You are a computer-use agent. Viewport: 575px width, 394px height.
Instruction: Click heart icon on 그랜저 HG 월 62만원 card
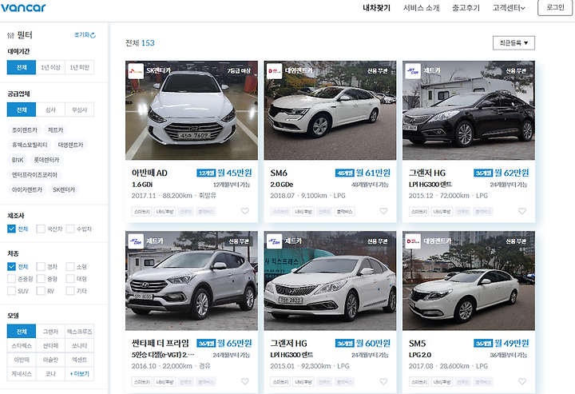point(522,211)
